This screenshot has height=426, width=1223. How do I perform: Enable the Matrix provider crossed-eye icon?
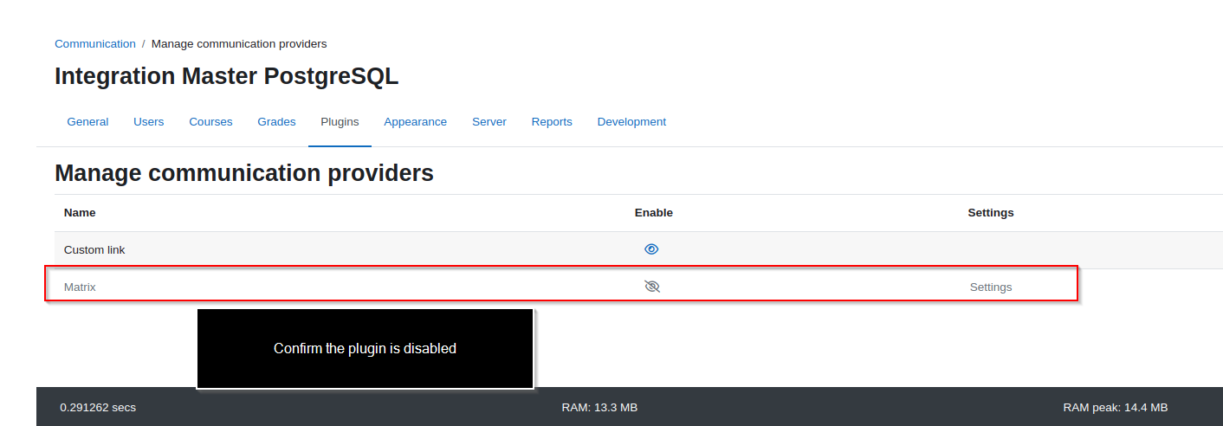pos(652,287)
